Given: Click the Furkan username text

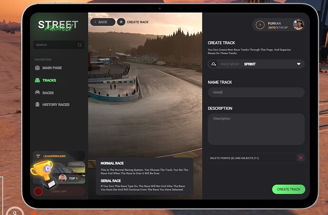Looking at the screenshot, I should click(x=274, y=23).
